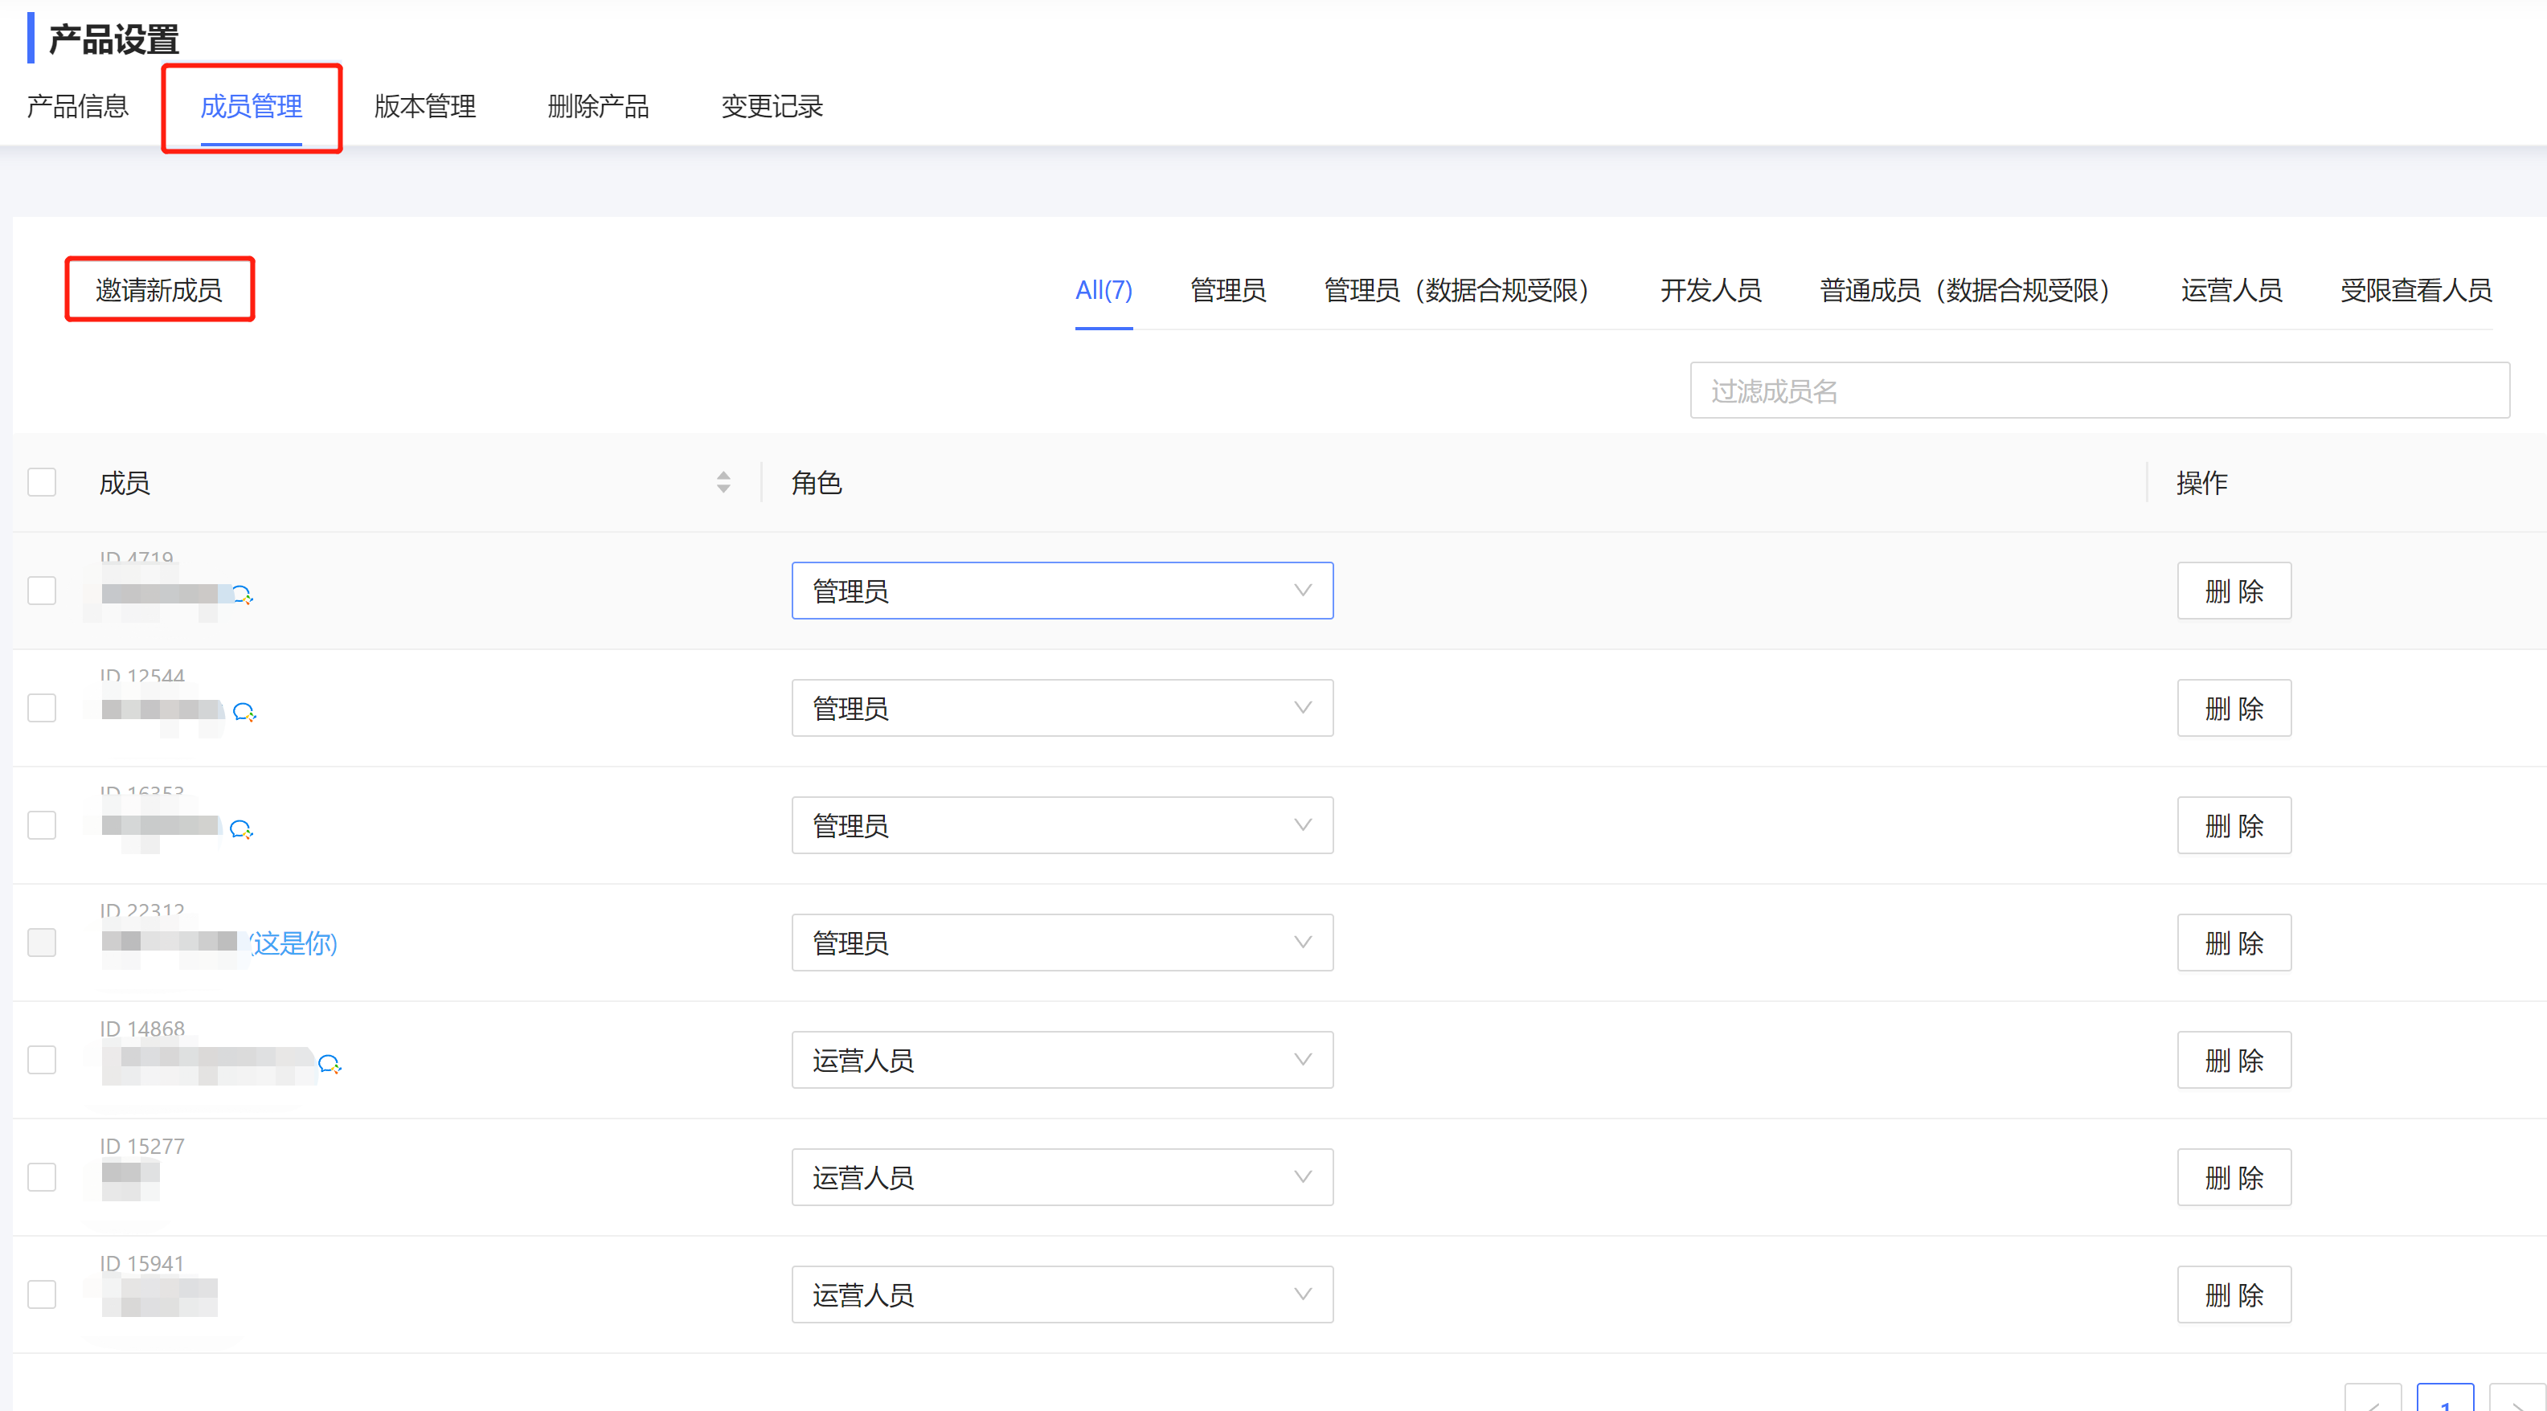The height and width of the screenshot is (1411, 2547).
Task: Filter by 受限查看人员
Action: tap(2415, 290)
